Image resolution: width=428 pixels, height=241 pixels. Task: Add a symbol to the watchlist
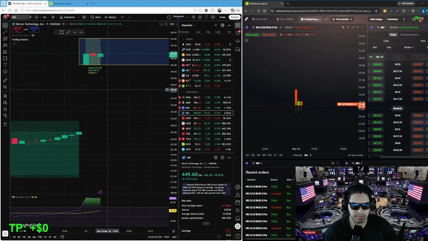[216, 25]
